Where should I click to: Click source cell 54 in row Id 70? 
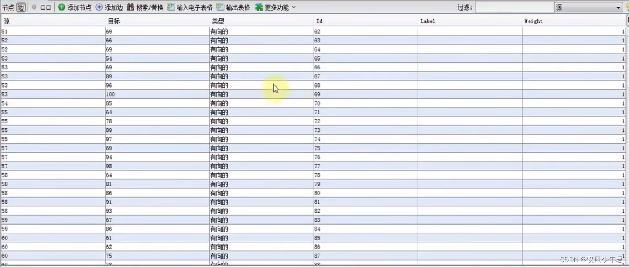[53, 103]
